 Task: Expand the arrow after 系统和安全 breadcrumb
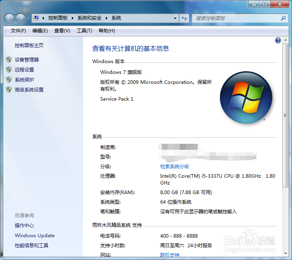coord(107,18)
